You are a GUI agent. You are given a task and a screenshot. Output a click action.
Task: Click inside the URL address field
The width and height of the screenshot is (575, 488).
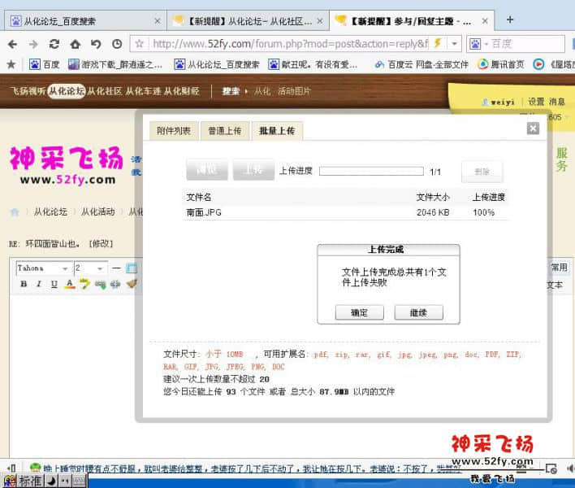click(x=290, y=44)
